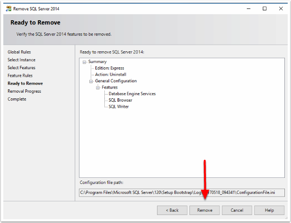
Task: Click the General Configuration label
Action: (116, 81)
